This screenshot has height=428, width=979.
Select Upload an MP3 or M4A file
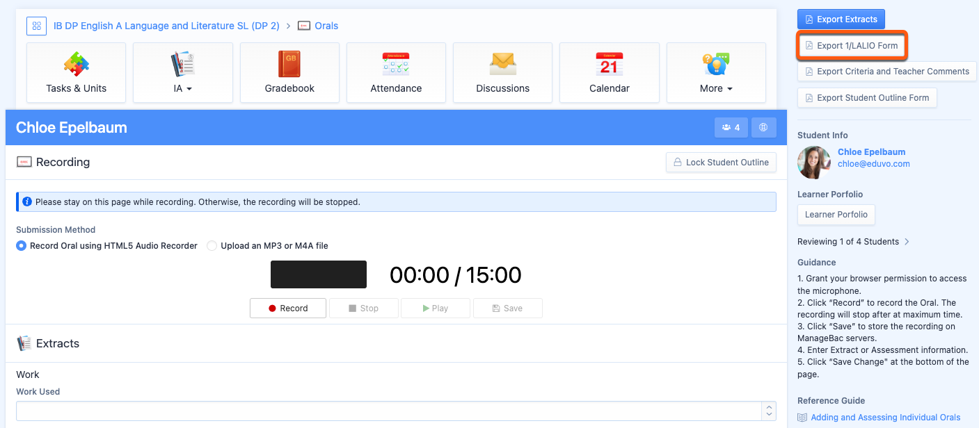pyautogui.click(x=212, y=246)
